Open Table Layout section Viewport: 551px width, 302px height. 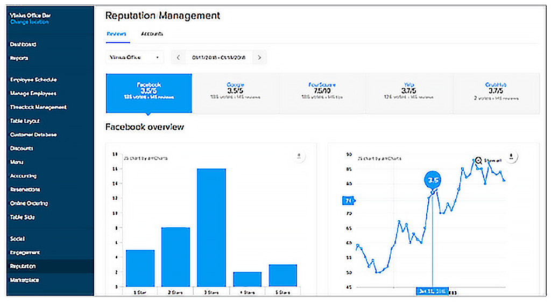[25, 121]
